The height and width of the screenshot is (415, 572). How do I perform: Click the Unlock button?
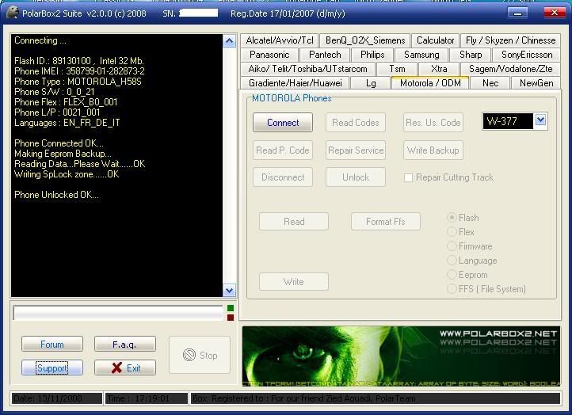click(356, 177)
